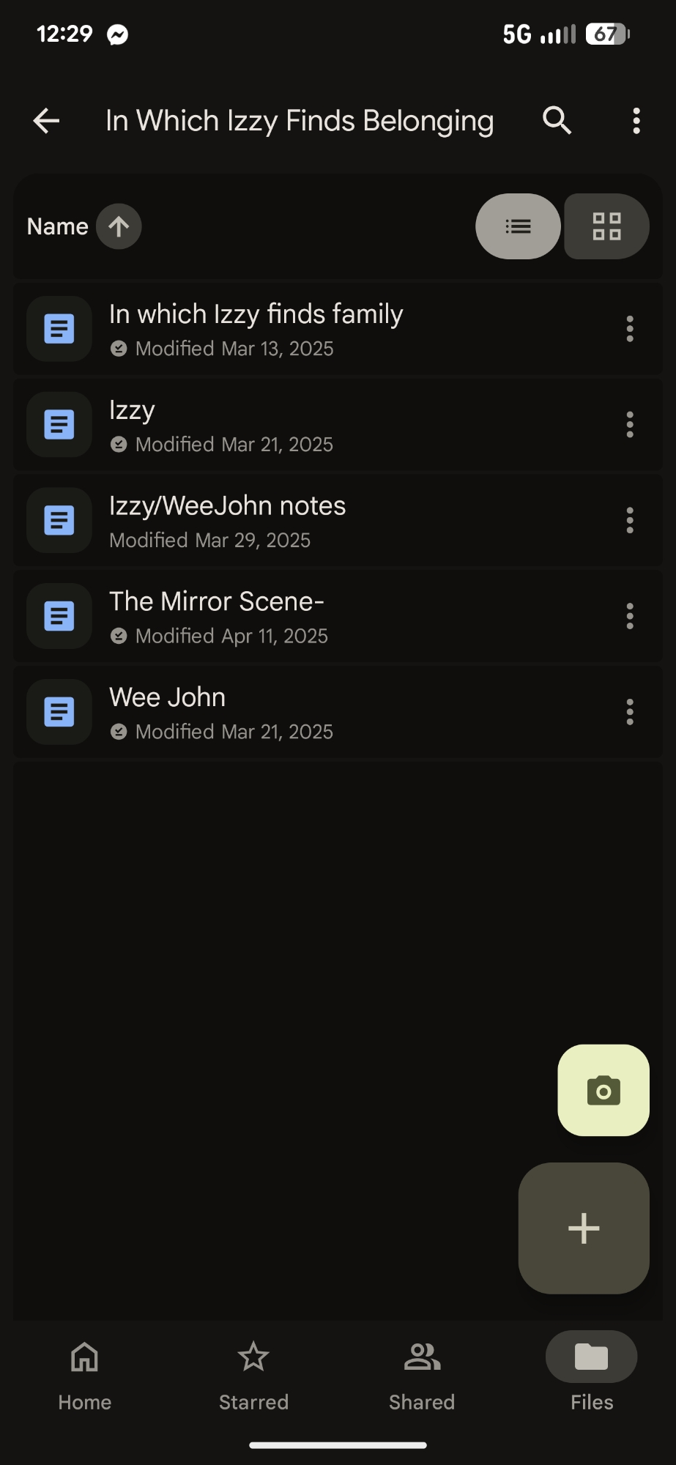Open search with the magnifier icon

[557, 120]
